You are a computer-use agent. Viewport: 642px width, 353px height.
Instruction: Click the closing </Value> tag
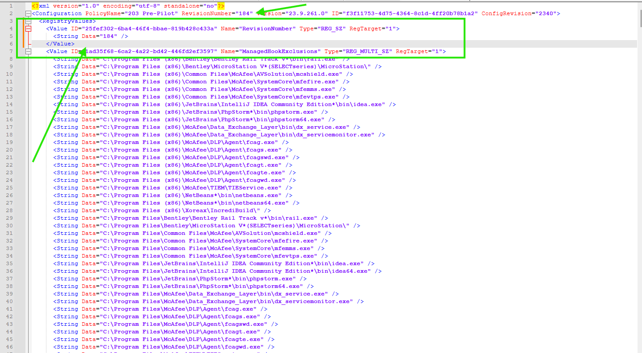tap(60, 44)
